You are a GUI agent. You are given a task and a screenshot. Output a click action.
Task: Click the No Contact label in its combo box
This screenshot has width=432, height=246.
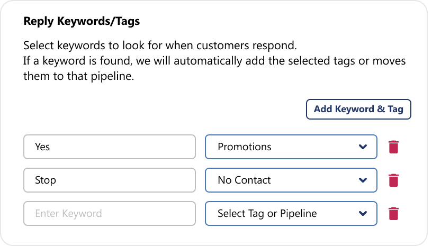point(245,180)
